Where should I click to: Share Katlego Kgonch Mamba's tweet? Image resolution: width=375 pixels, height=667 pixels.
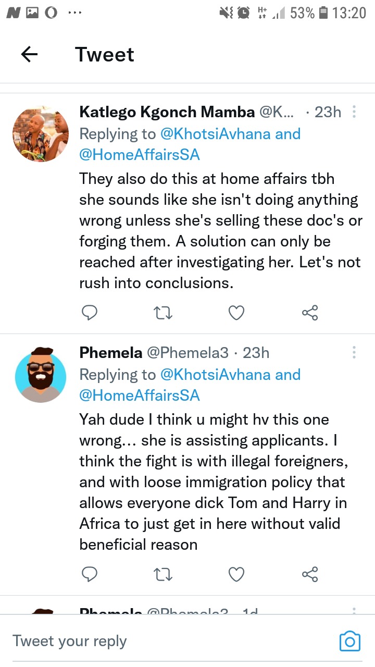(x=310, y=313)
